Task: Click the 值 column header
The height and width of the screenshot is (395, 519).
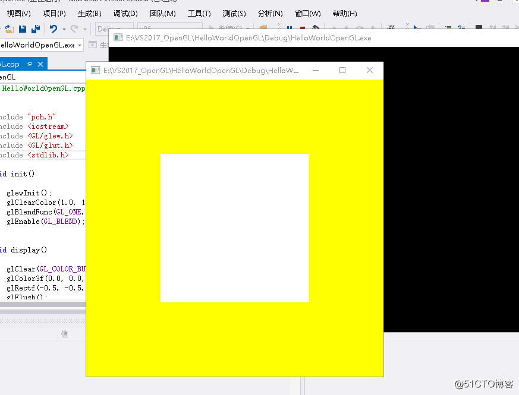Action: (65, 334)
